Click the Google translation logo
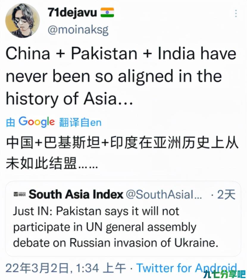 coord(37,122)
